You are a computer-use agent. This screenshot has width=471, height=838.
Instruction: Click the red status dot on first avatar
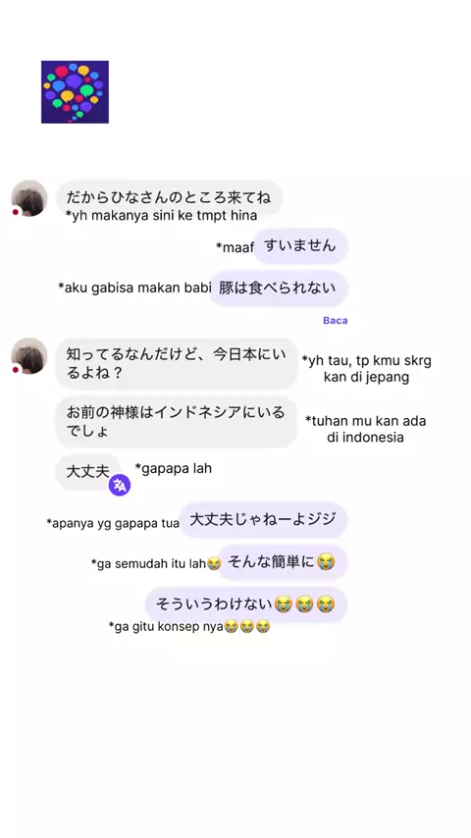[x=16, y=212]
